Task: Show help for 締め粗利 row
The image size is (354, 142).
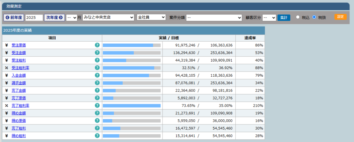Action: click(x=97, y=136)
